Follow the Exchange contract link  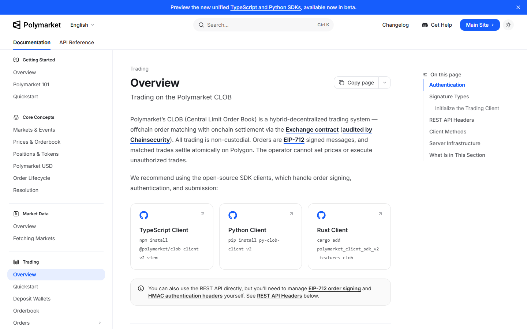coord(312,129)
